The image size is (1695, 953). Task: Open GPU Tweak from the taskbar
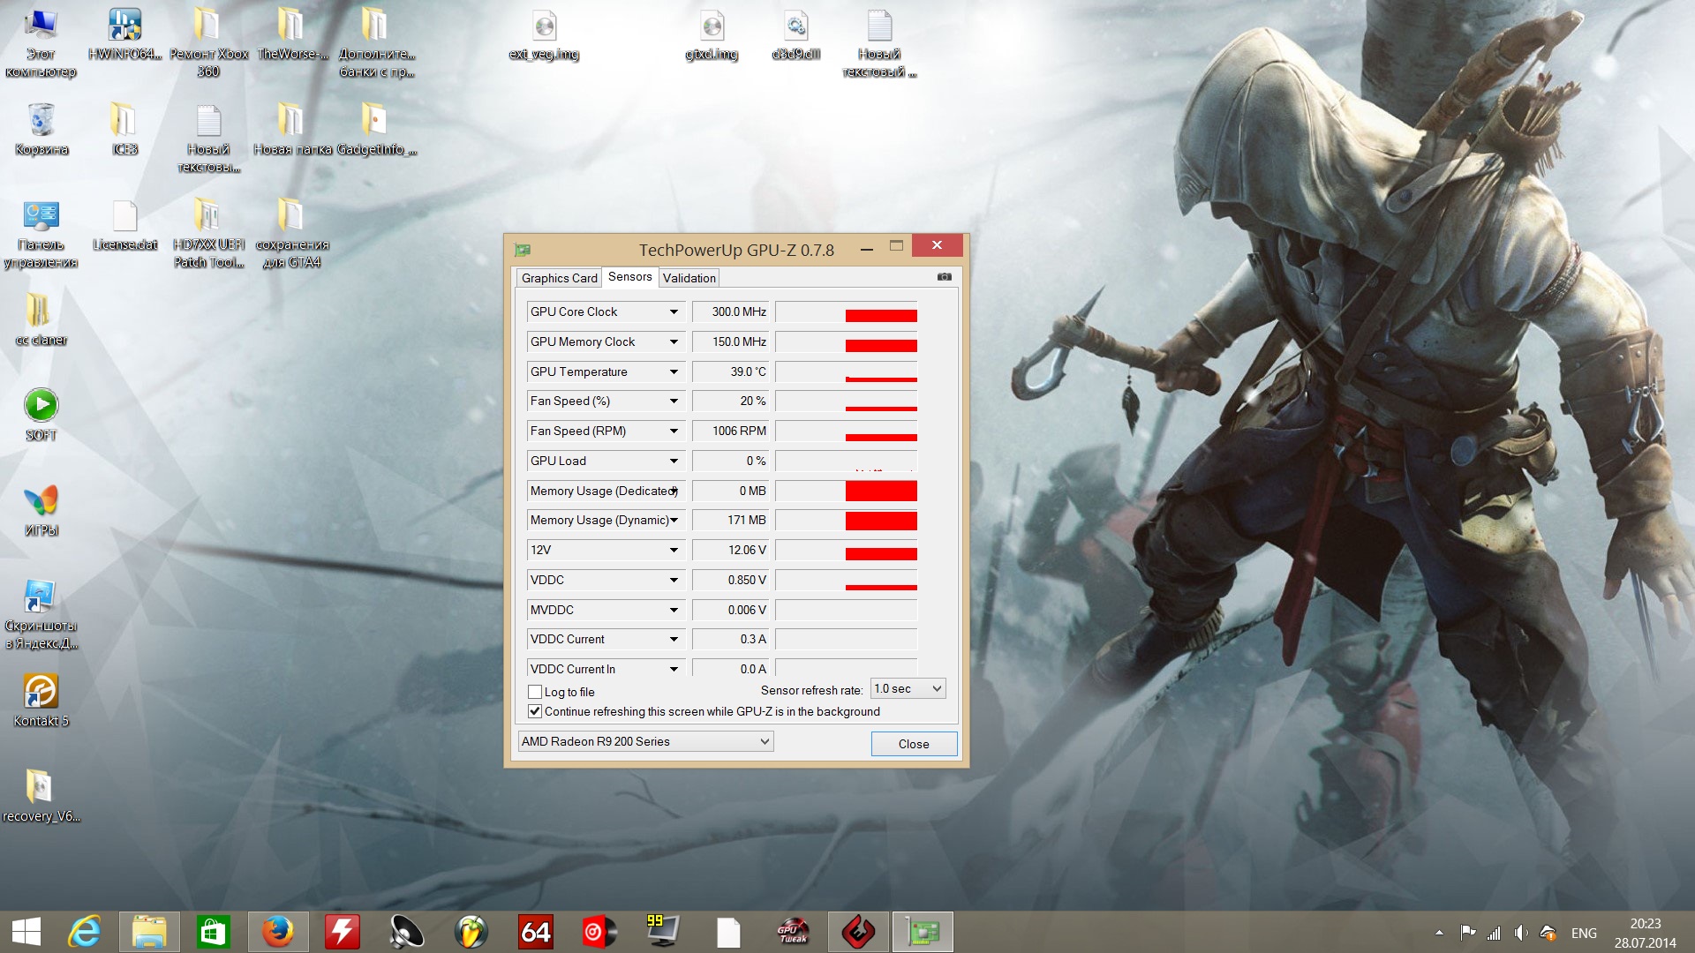[792, 932]
